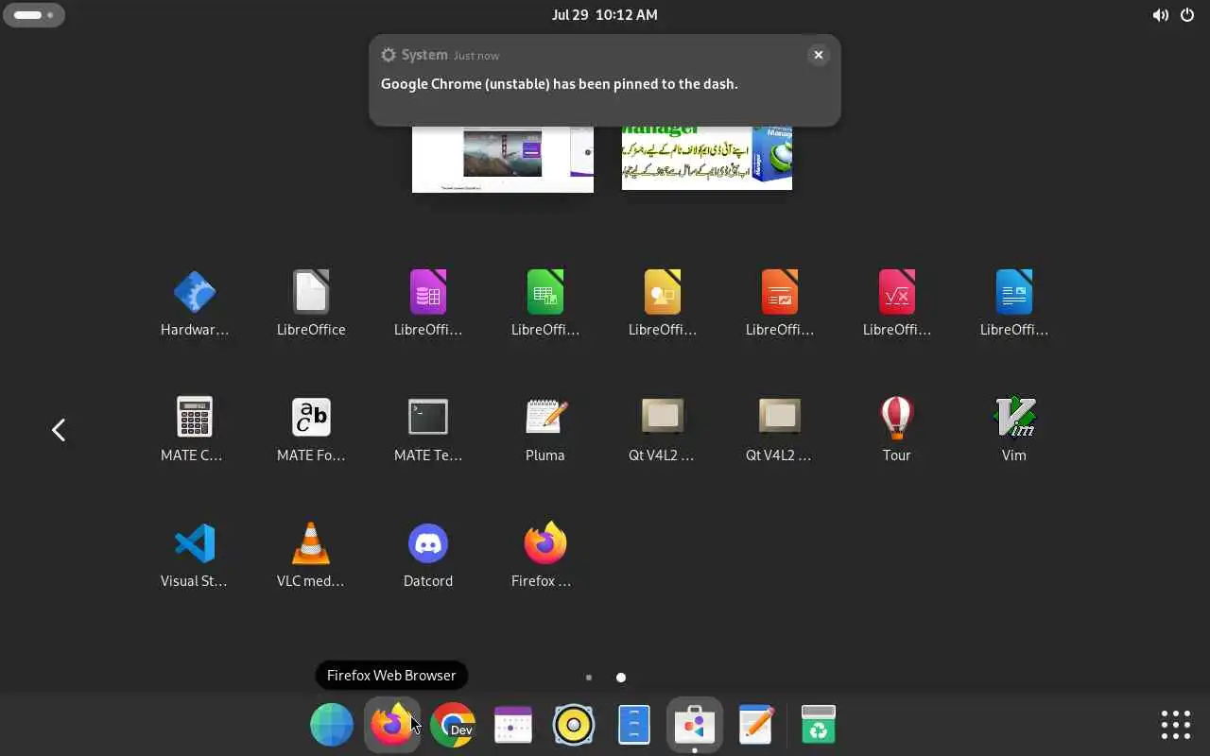Launch Google Chrome Dev from the dash
Screen dimensions: 1210x756
point(453,725)
